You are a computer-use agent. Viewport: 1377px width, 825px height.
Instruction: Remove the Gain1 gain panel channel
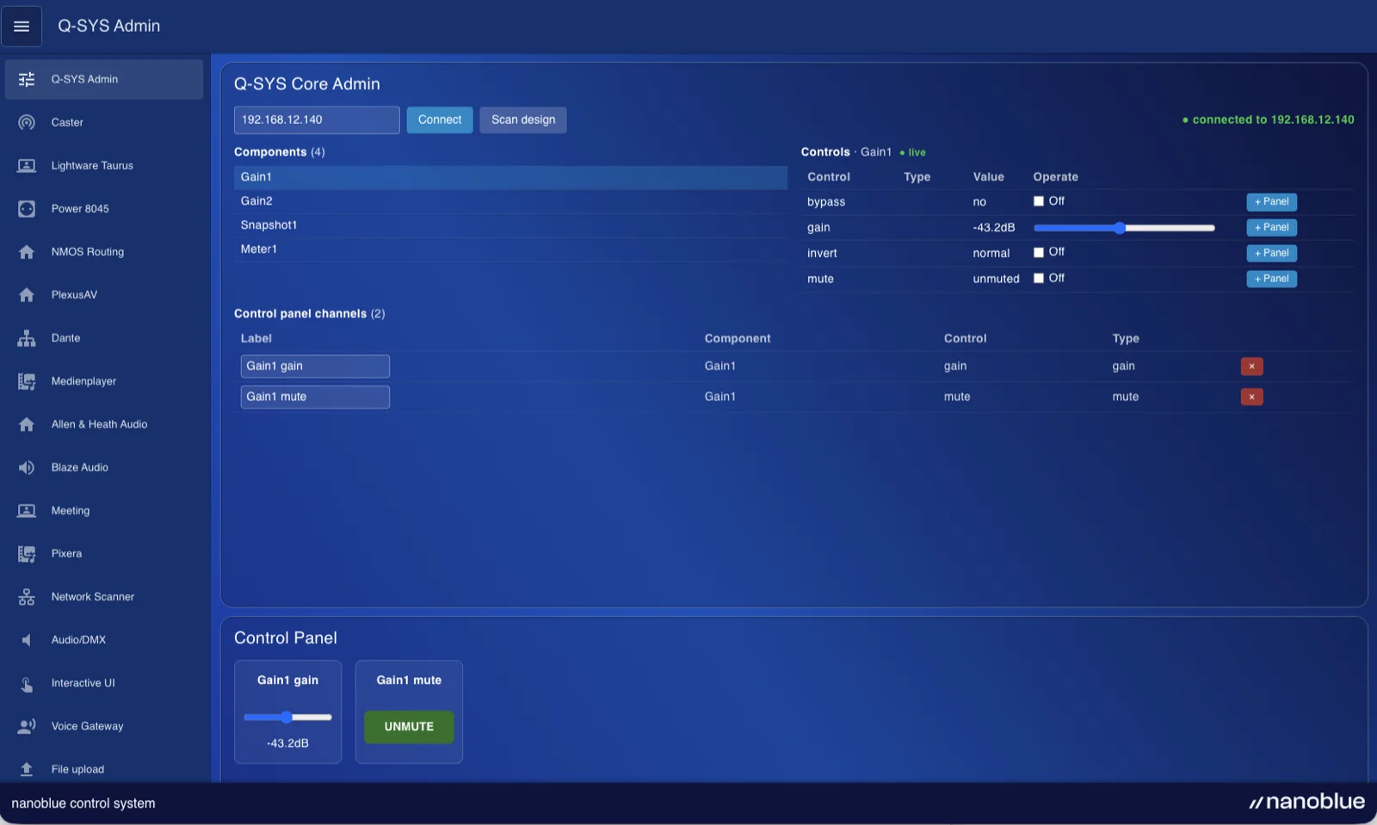click(x=1251, y=366)
